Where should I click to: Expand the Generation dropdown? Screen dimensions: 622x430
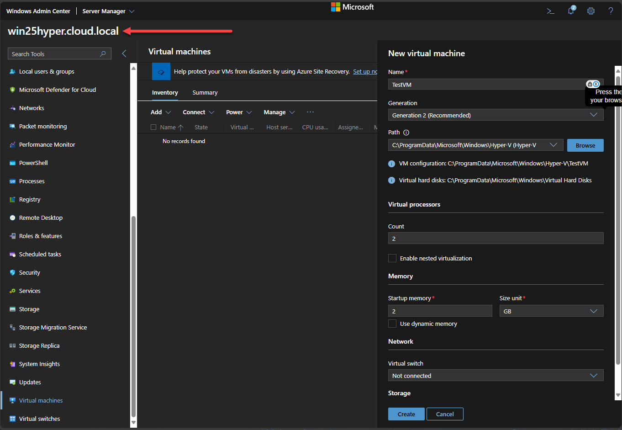coord(495,115)
